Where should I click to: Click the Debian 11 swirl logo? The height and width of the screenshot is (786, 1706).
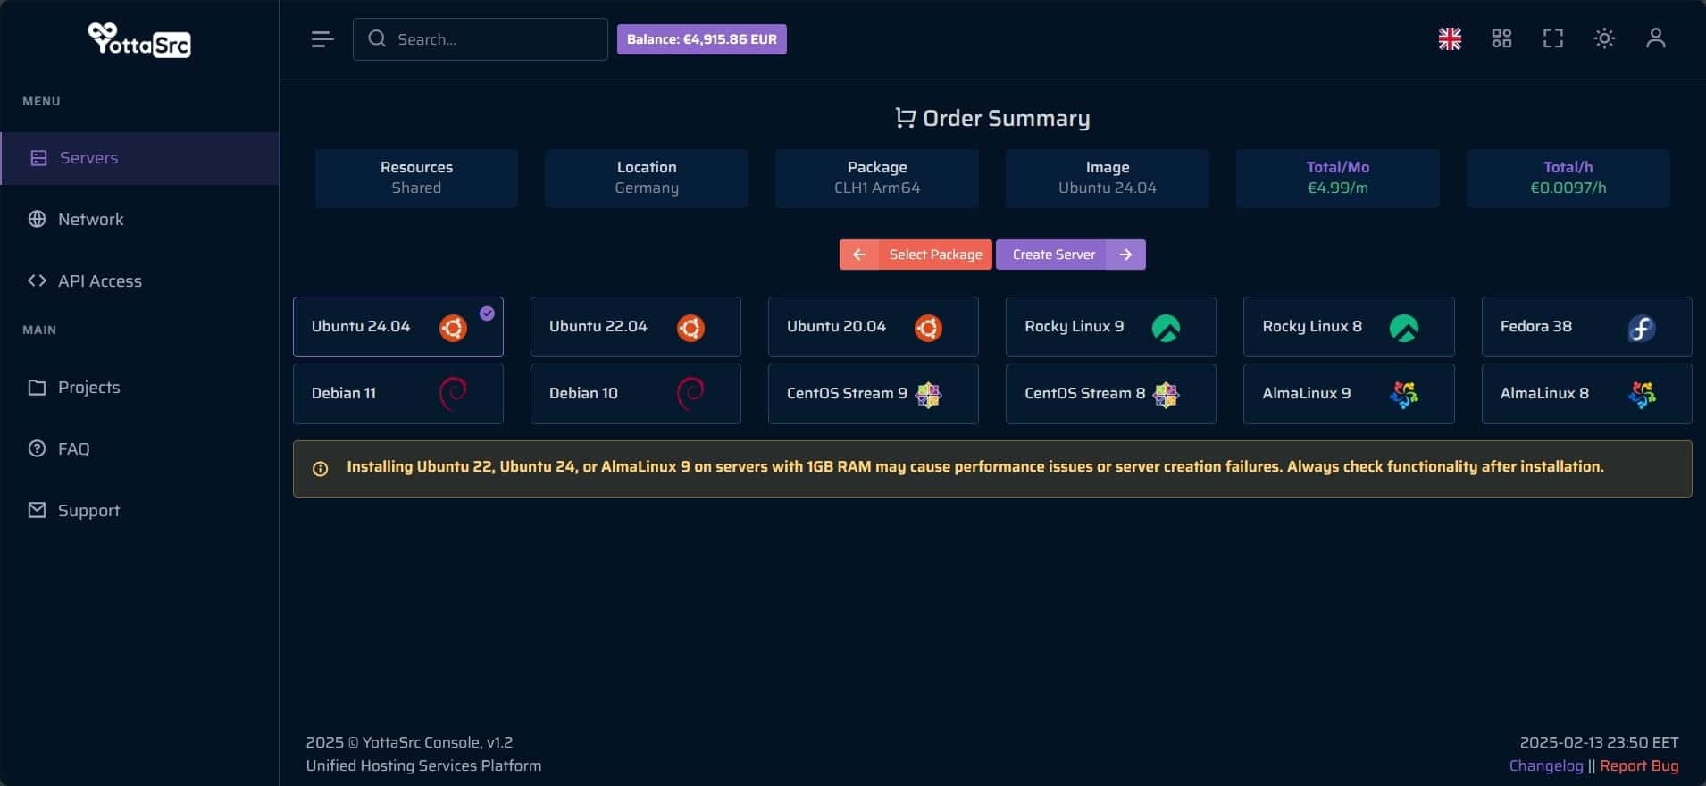453,393
